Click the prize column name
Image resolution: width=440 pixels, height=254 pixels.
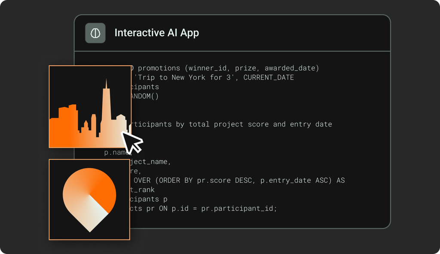(x=245, y=68)
